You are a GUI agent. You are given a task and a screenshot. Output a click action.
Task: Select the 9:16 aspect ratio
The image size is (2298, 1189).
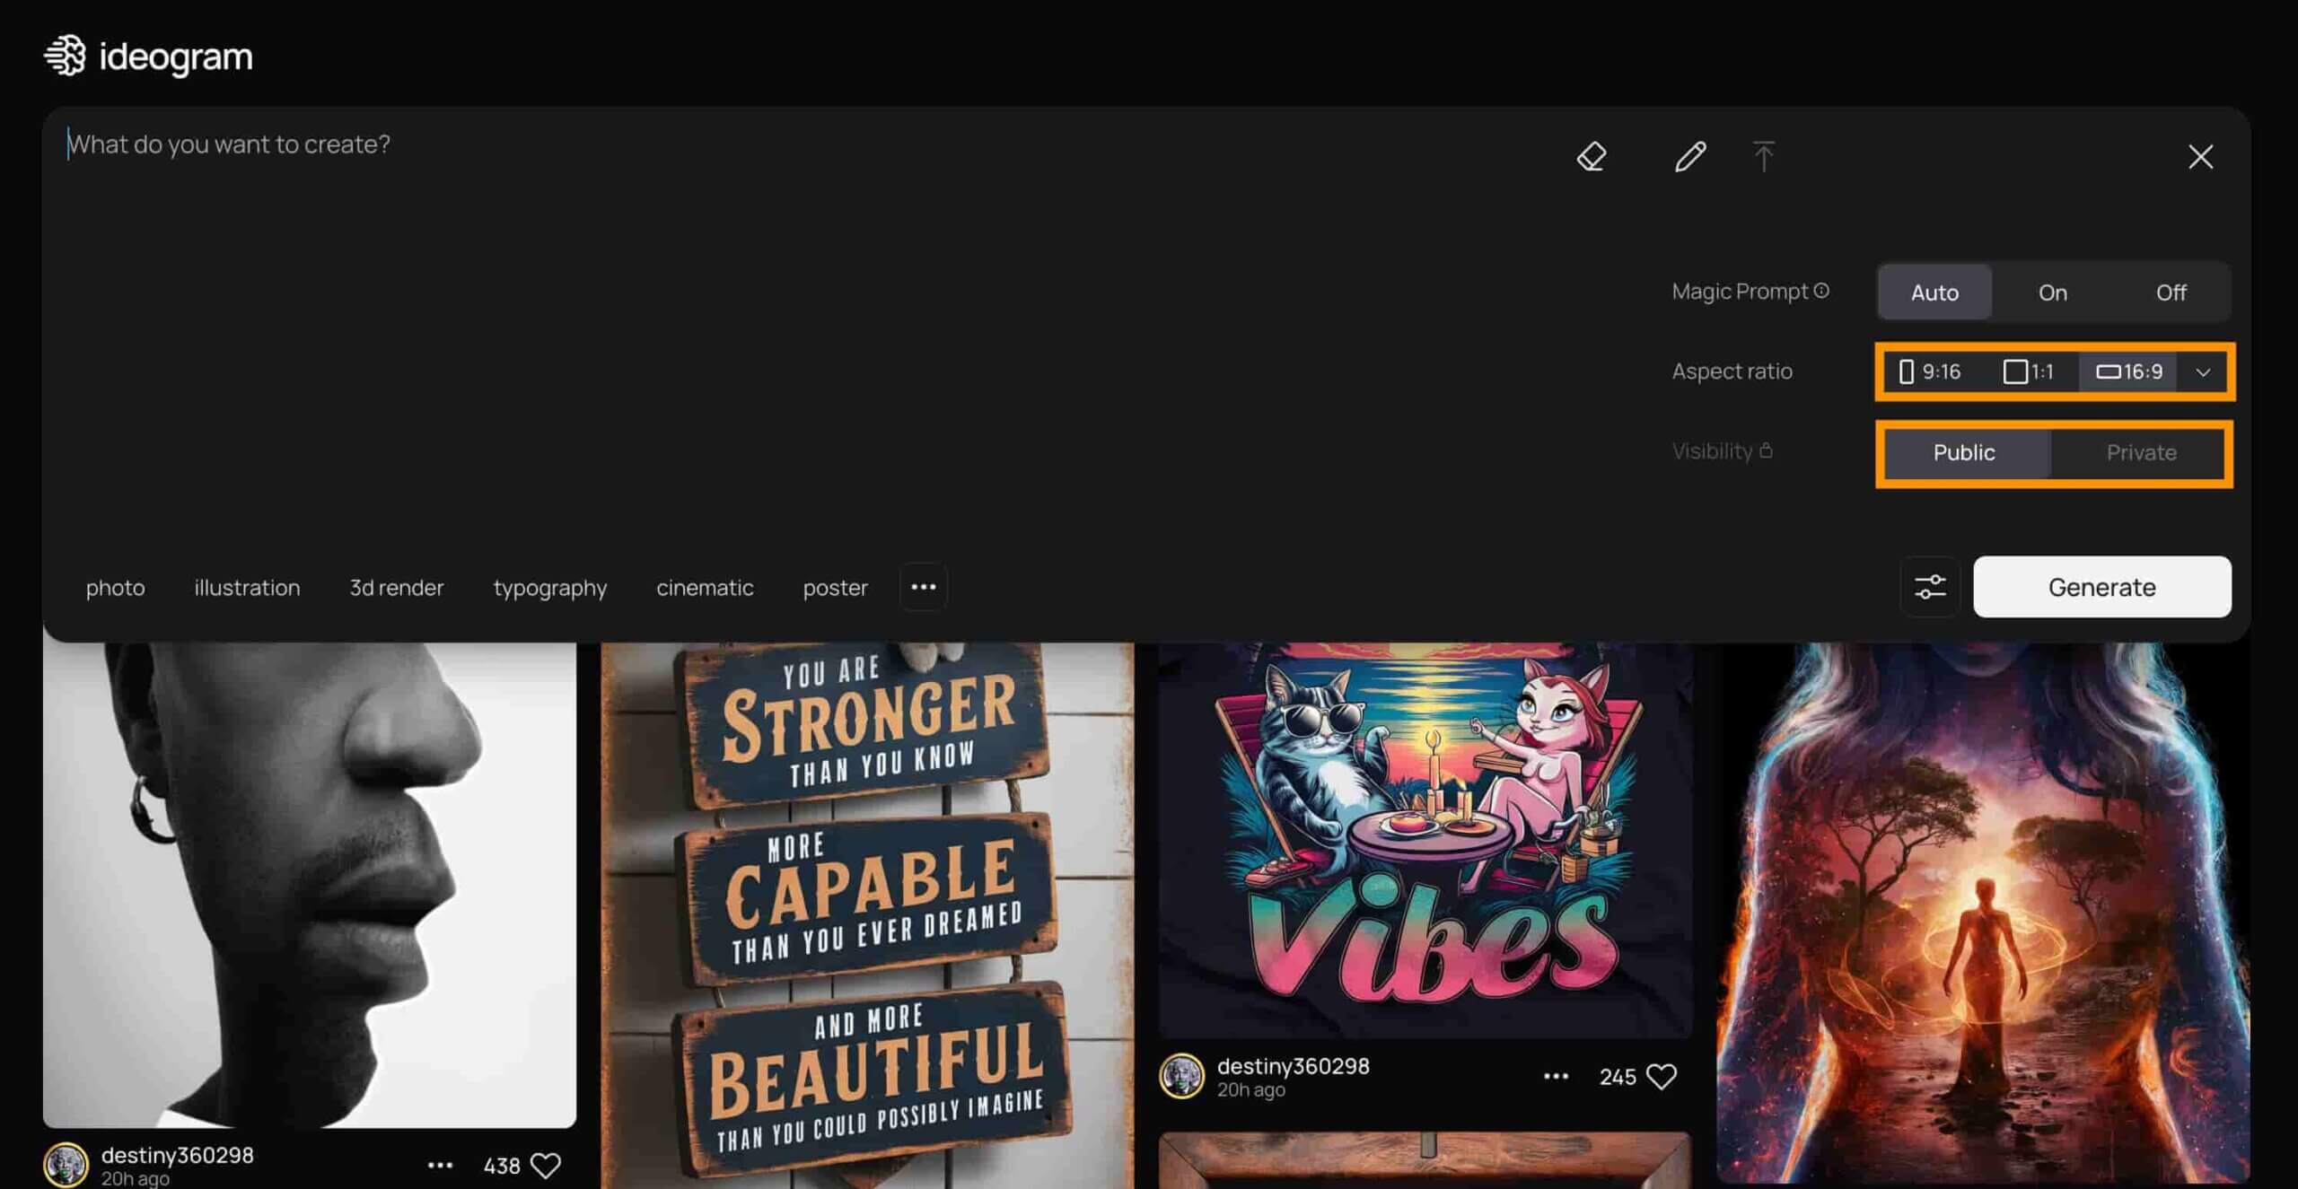click(x=1930, y=372)
